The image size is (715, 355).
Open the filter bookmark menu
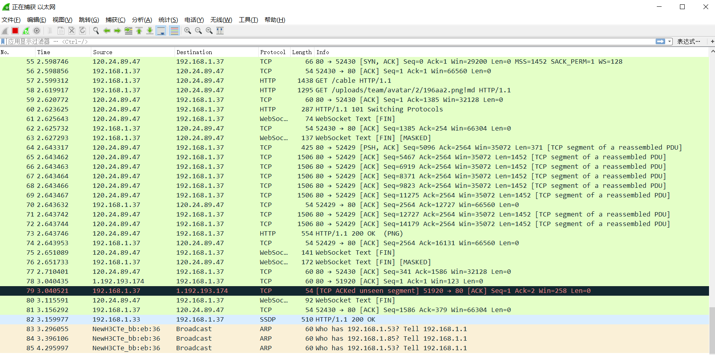point(3,41)
